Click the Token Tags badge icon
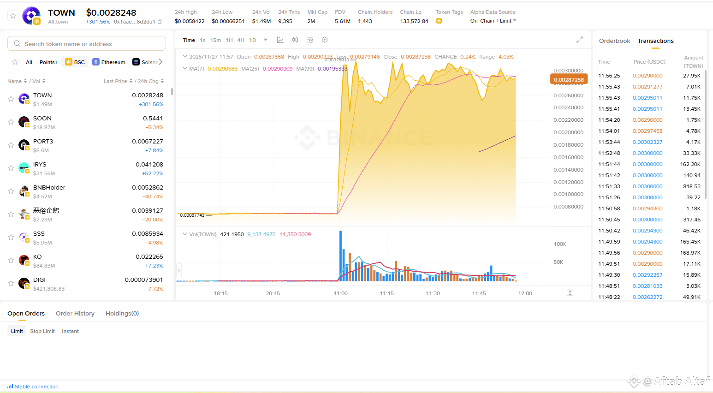 (x=439, y=21)
